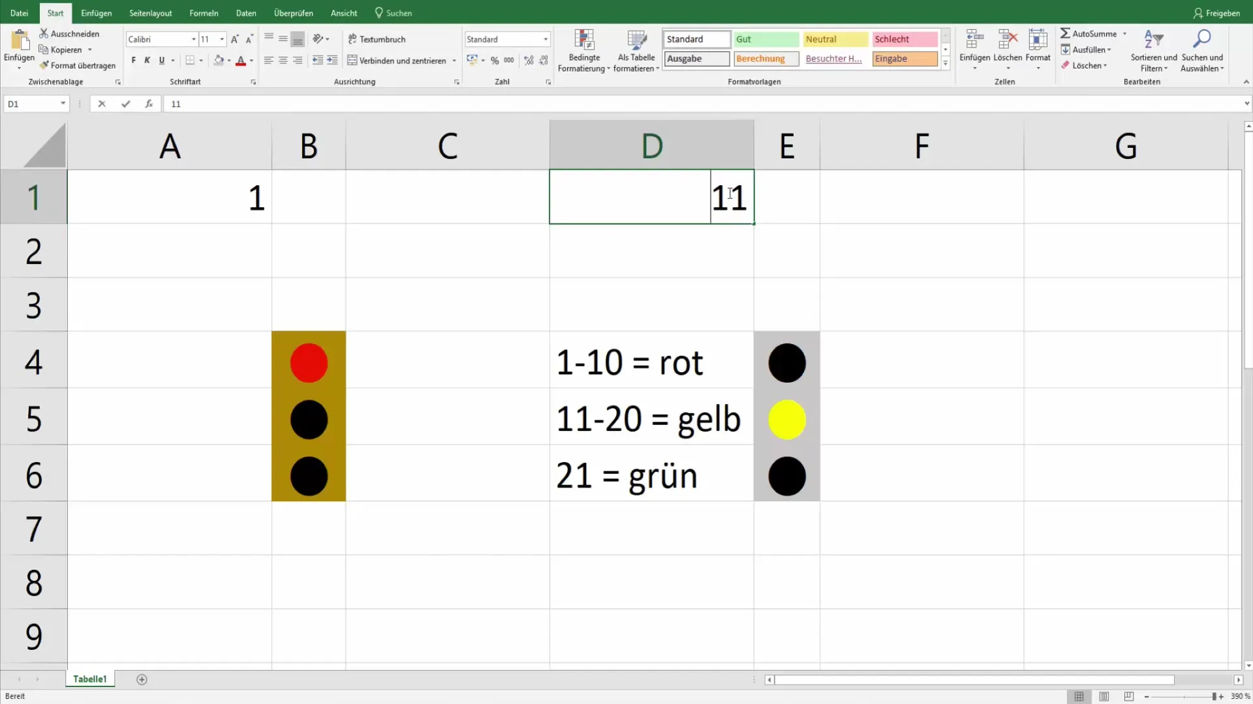The height and width of the screenshot is (704, 1253).
Task: Expand the cell styles gallery
Action: (945, 63)
